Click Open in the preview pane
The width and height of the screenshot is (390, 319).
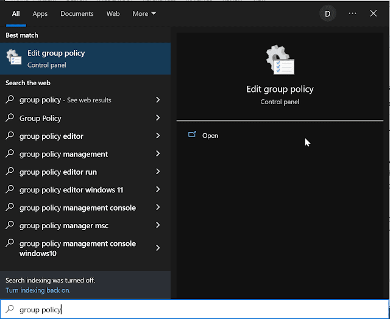[x=210, y=136]
